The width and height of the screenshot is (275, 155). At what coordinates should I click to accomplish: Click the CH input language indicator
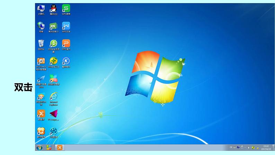tap(231, 147)
